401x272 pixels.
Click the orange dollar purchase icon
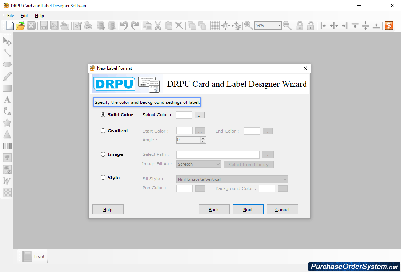tap(389, 25)
